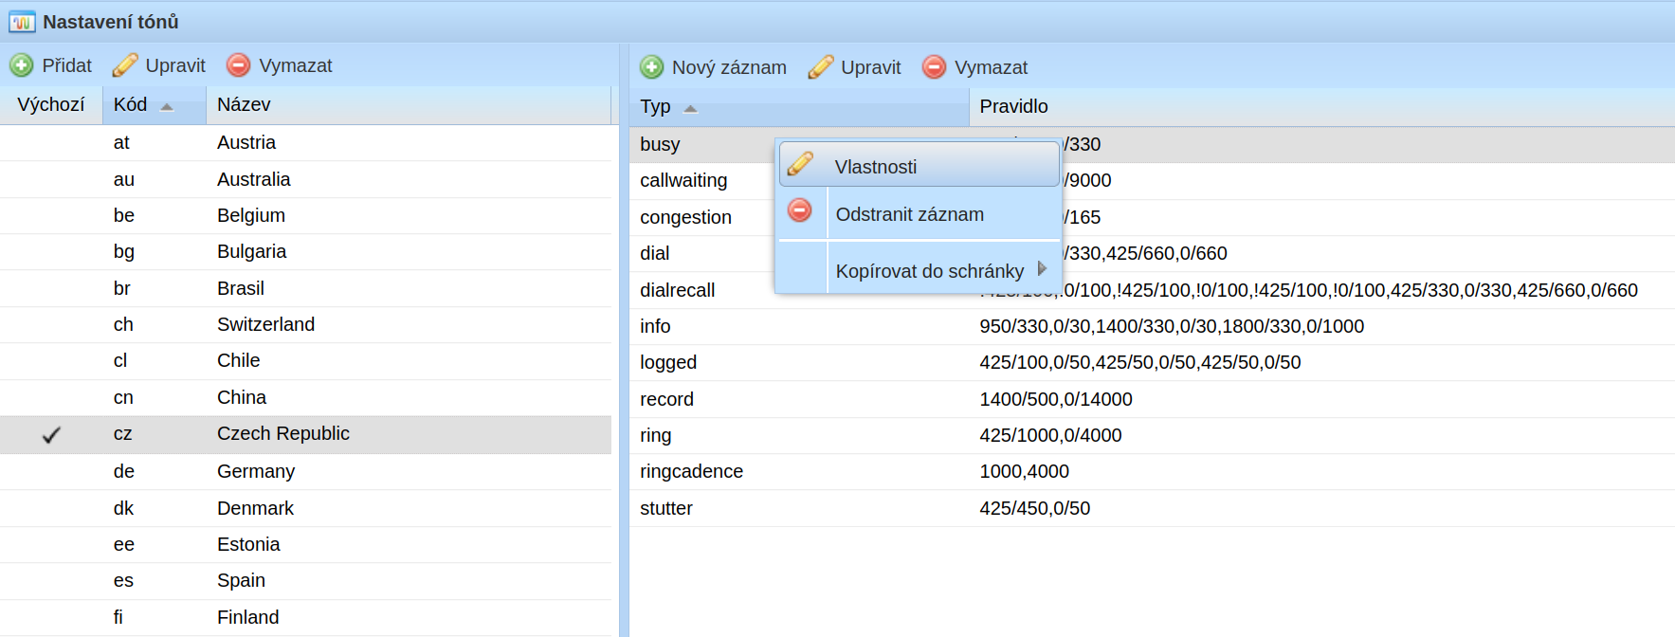Select the Belgium row
Screen dimensions: 1675x637
click(x=305, y=216)
